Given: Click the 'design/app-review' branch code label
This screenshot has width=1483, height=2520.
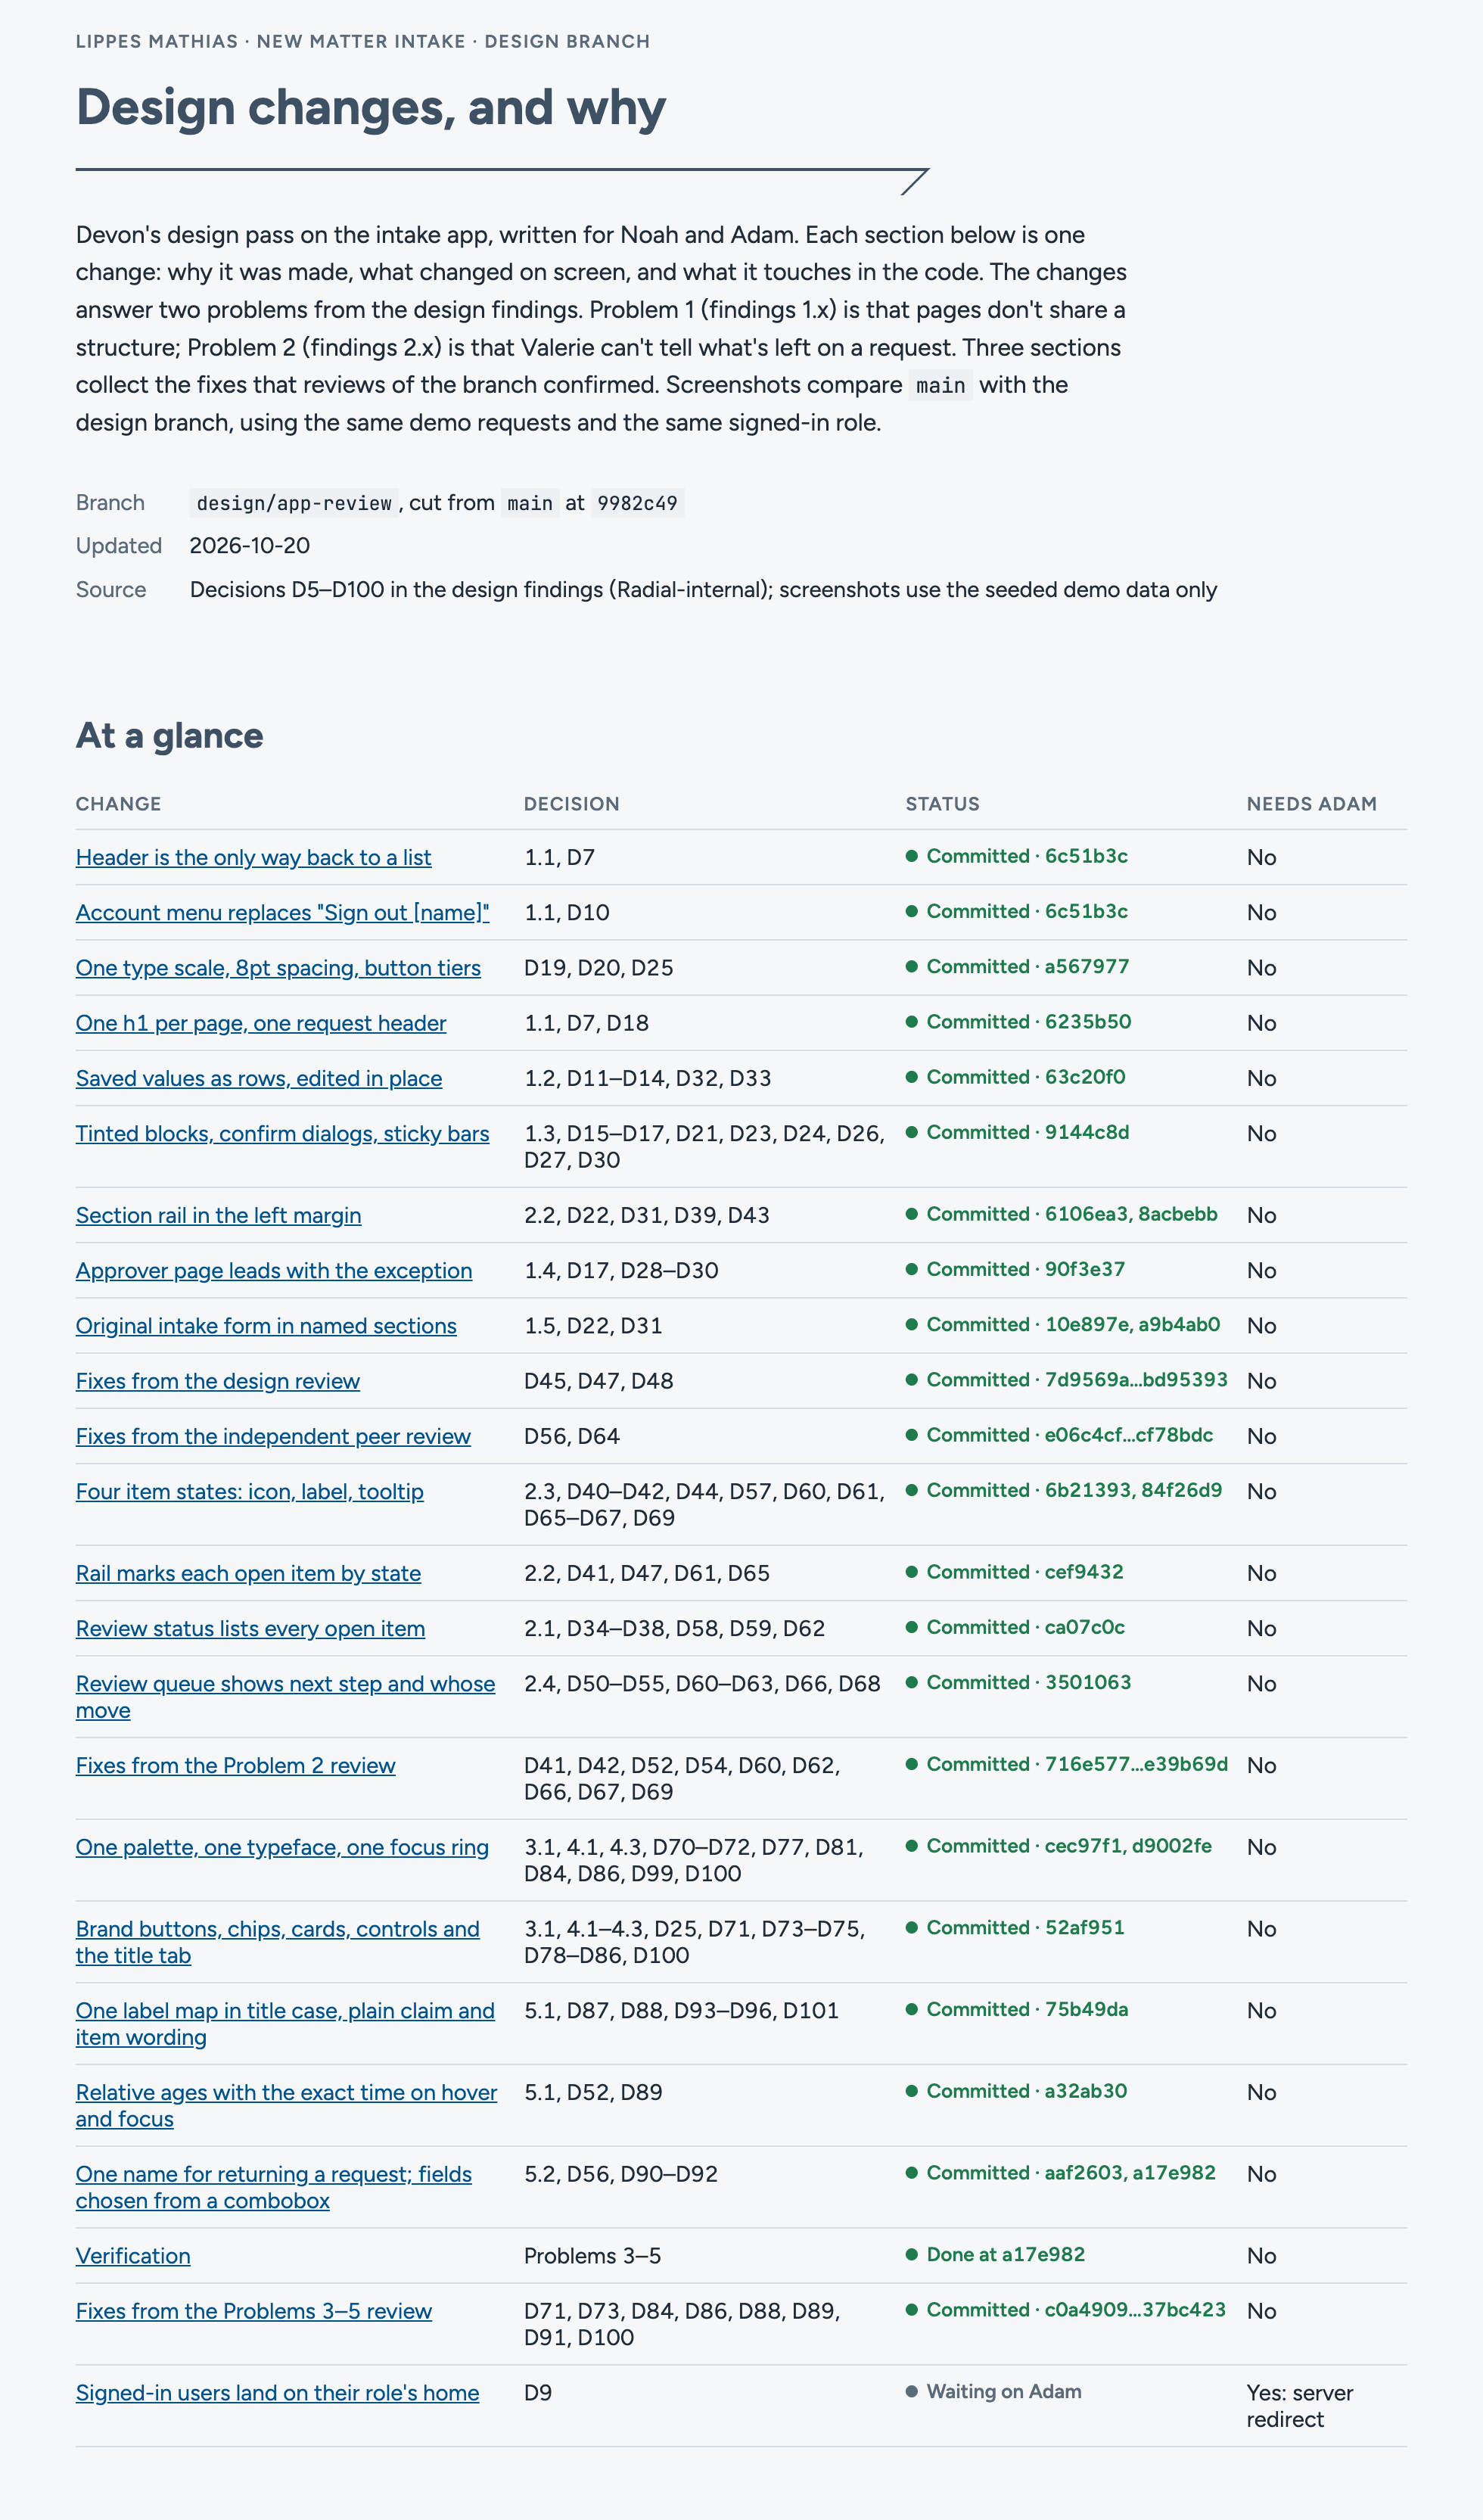Looking at the screenshot, I should click(x=294, y=503).
